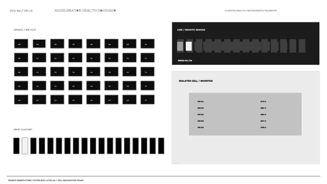This screenshot has width=327, height=184.
Task: Click the 087 C temperature value
Action: click(x=264, y=121)
